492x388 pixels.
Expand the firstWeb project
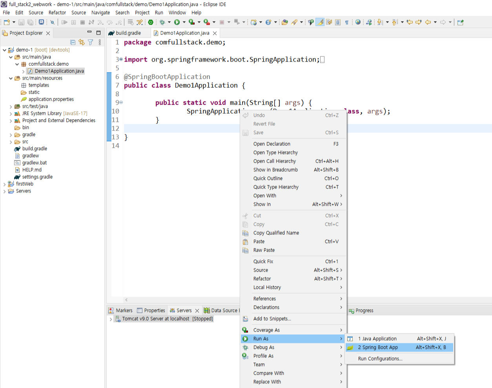click(x=4, y=184)
